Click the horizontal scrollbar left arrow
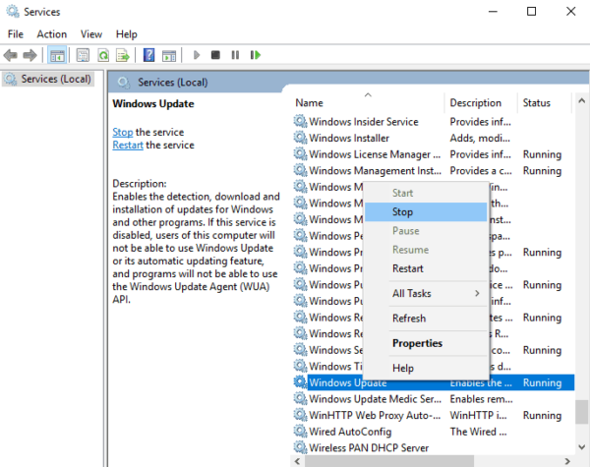The image size is (590, 467). [x=298, y=461]
